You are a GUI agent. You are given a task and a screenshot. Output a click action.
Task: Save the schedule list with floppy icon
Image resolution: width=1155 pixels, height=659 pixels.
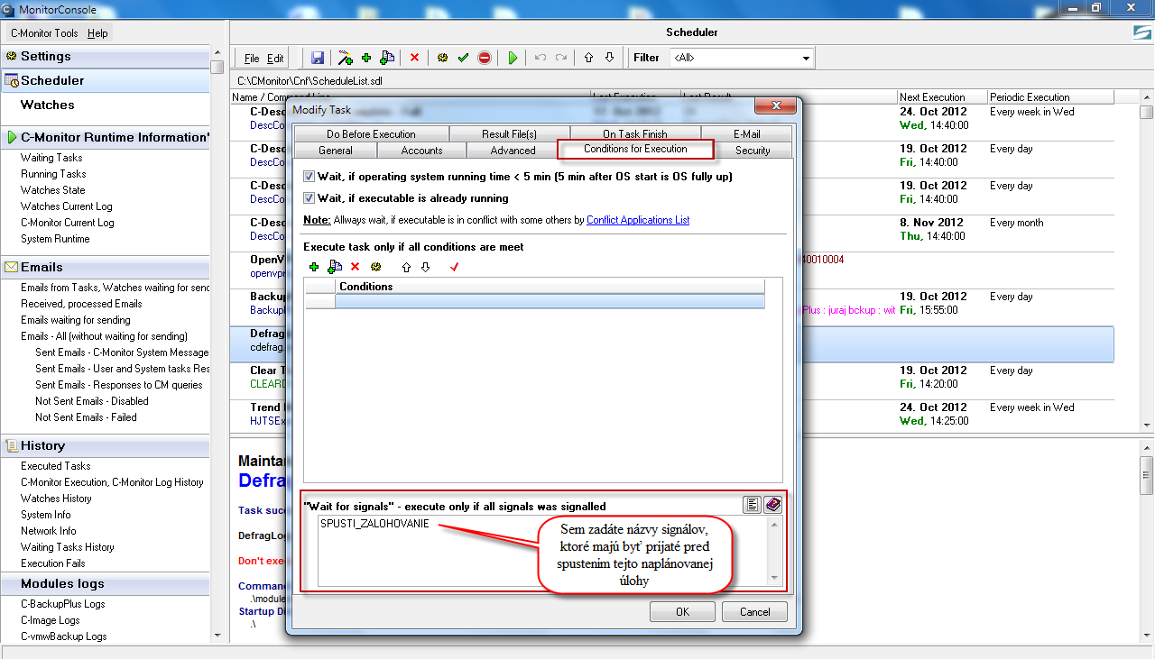318,58
